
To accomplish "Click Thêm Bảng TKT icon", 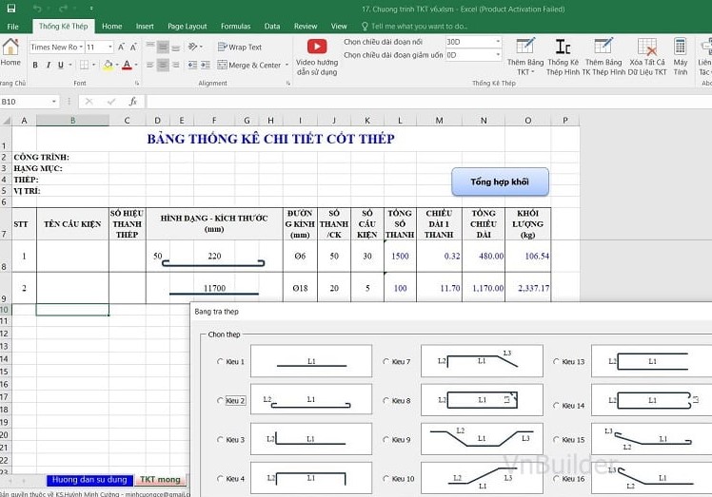I will click(x=525, y=47).
